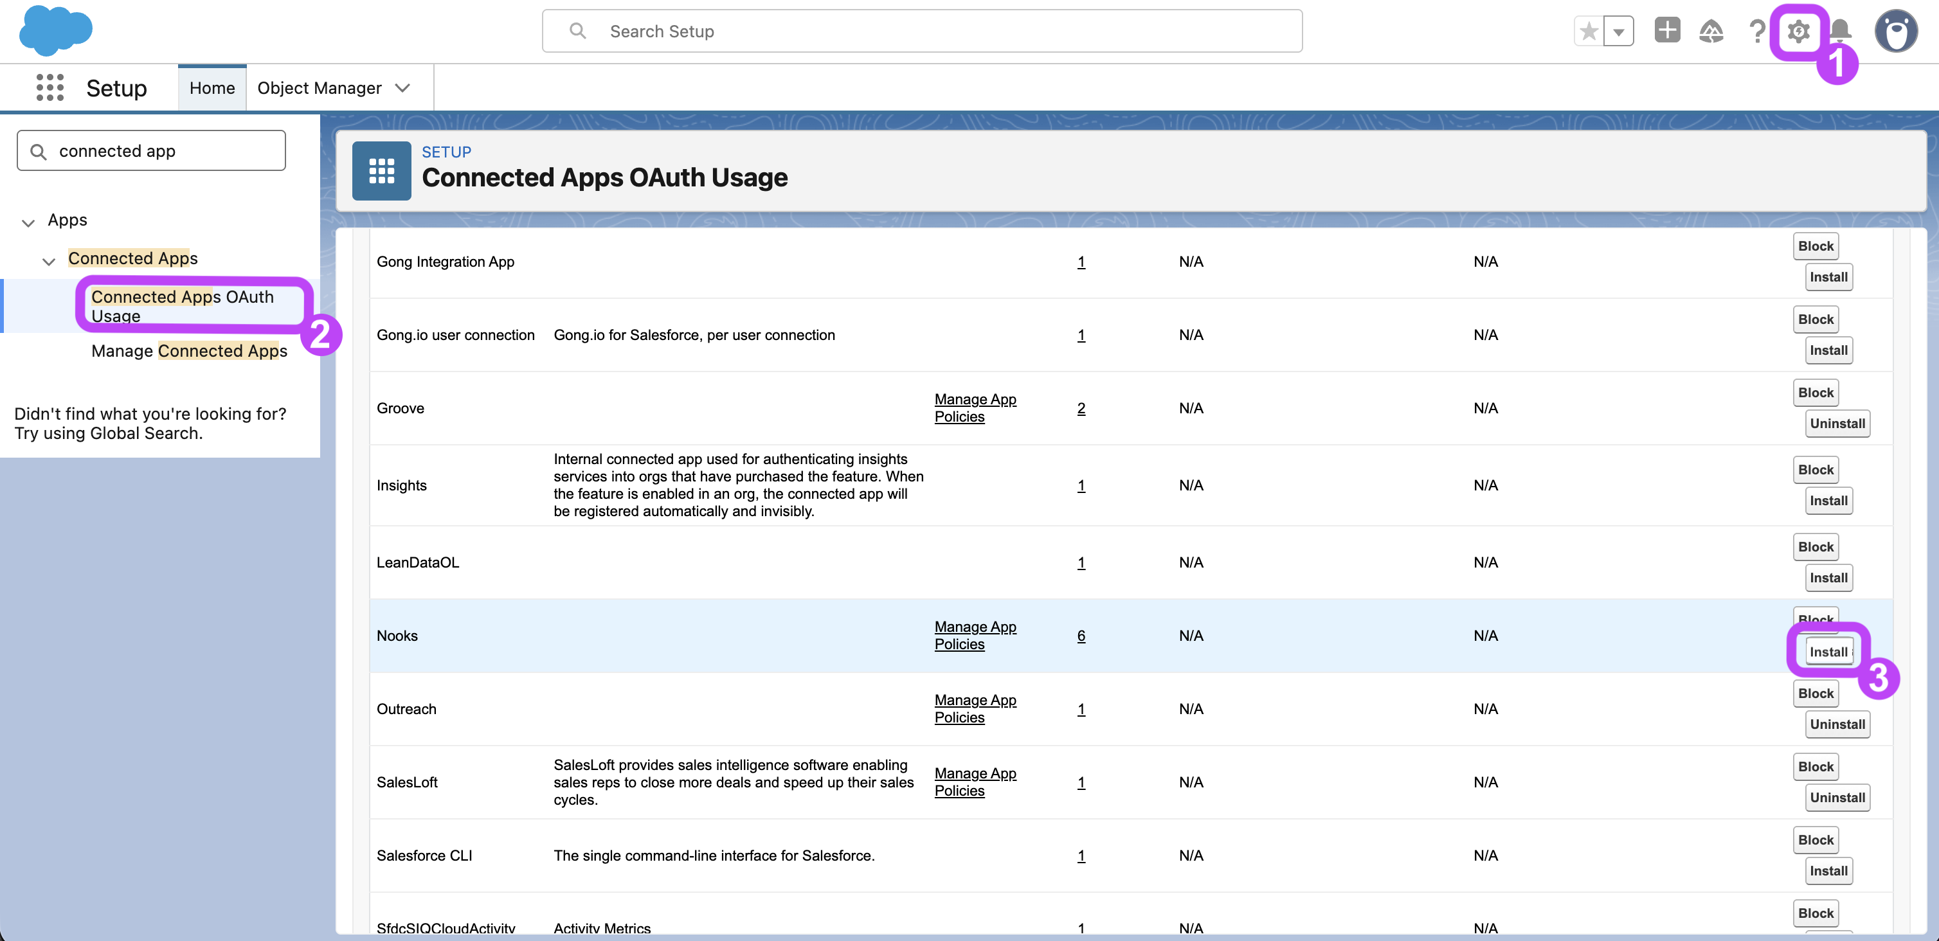Expand the Object Manager tab dropdown chevron
The width and height of the screenshot is (1939, 941).
click(402, 88)
